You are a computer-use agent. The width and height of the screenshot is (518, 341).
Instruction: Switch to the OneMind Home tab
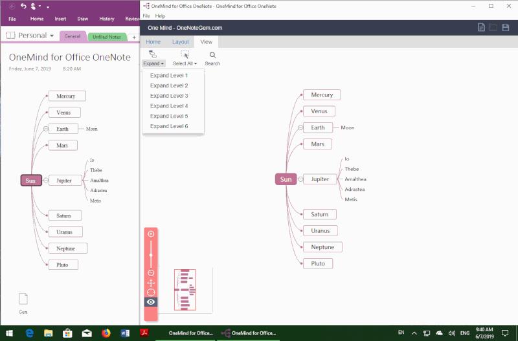pyautogui.click(x=153, y=42)
